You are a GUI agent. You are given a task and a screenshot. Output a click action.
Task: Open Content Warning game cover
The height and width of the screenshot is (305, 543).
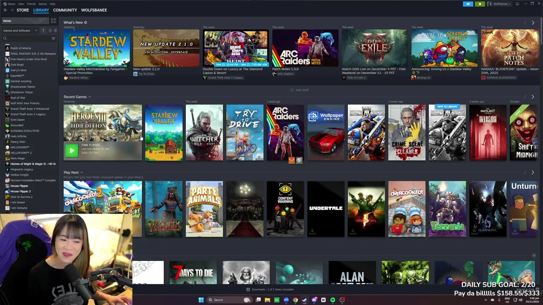285,209
